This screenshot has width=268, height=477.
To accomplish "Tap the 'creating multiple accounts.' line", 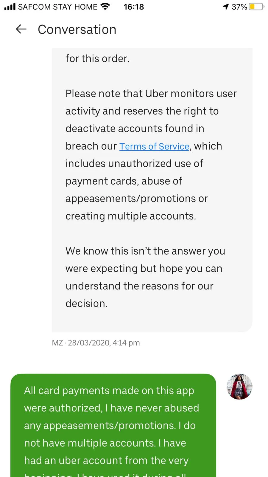I will click(x=131, y=216).
